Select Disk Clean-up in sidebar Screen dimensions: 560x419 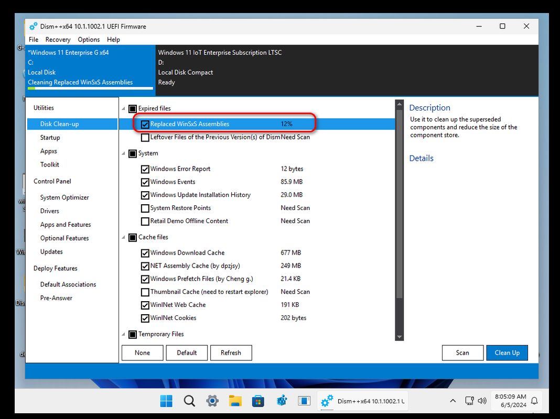(72, 124)
